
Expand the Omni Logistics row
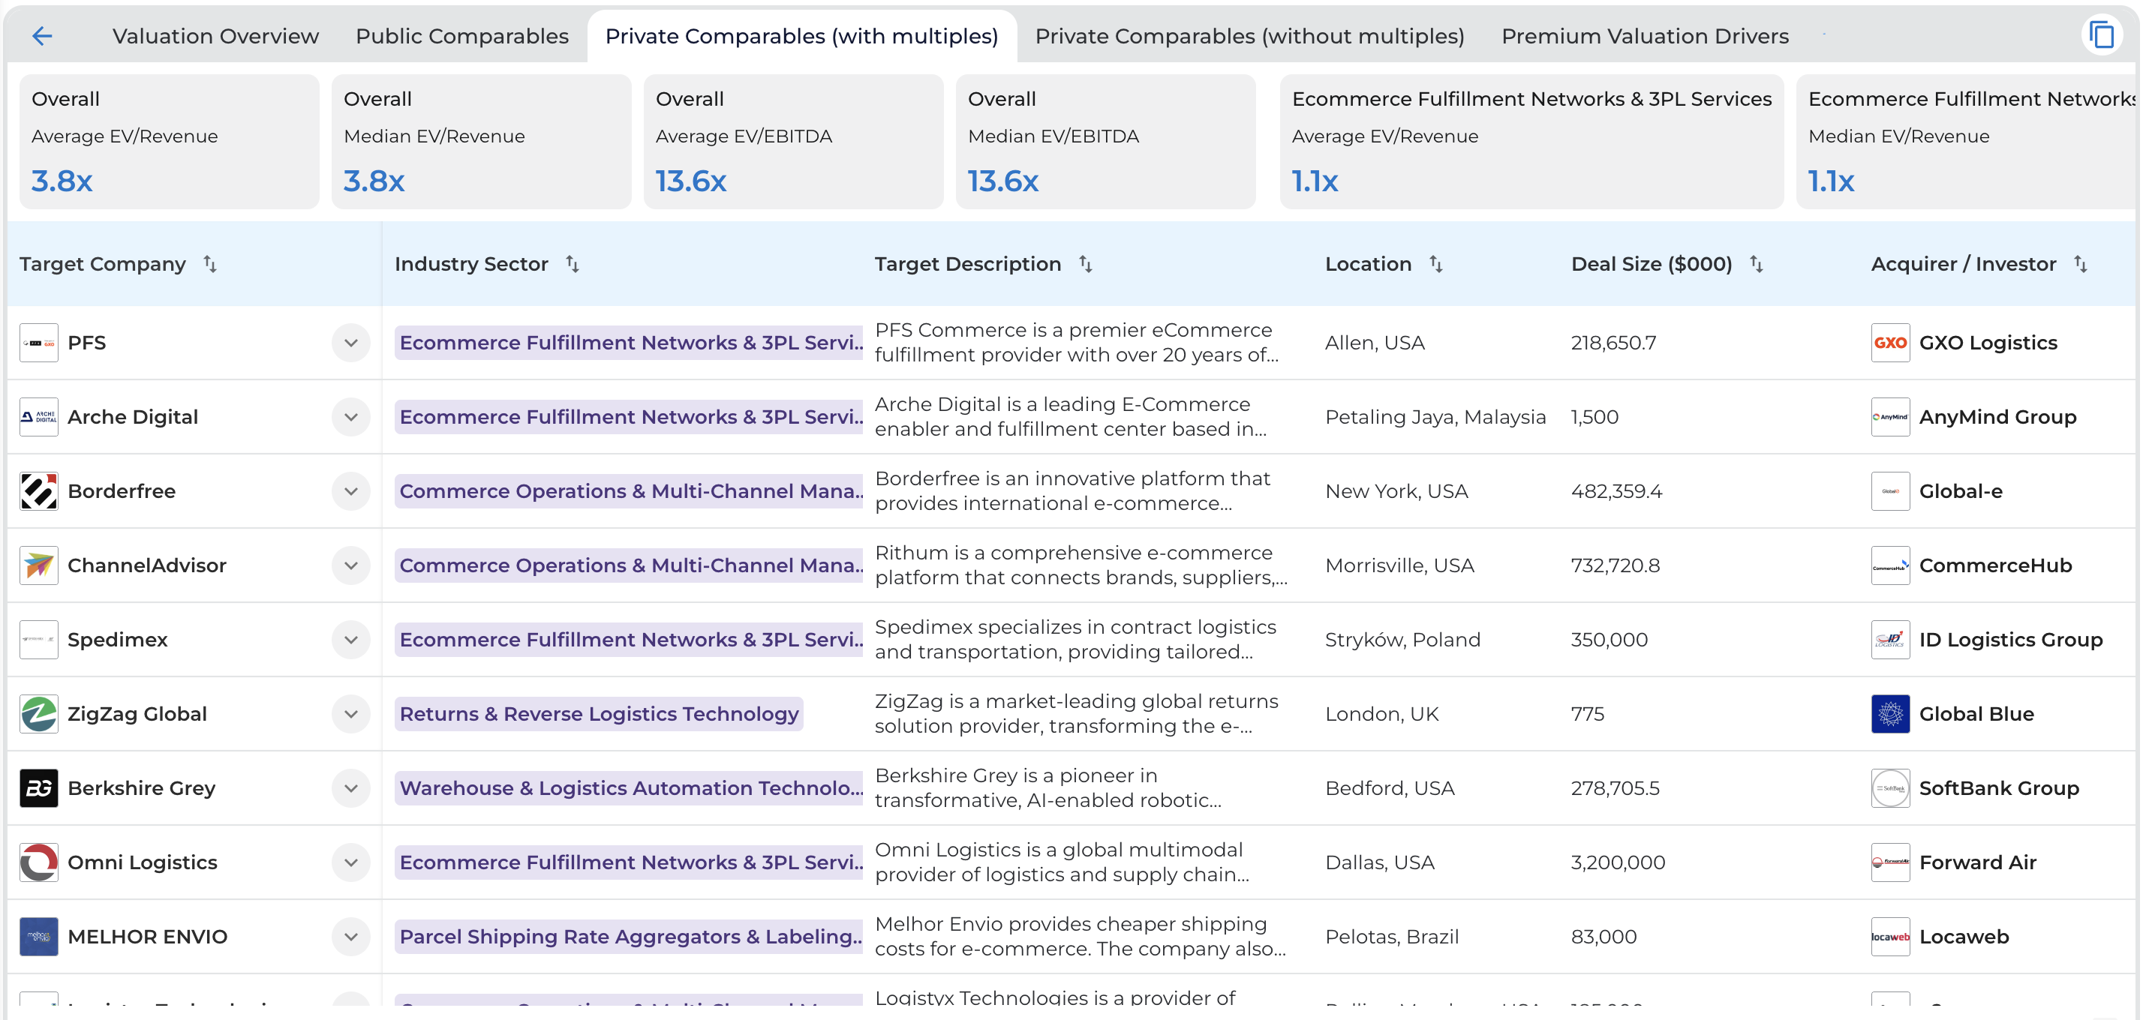351,862
